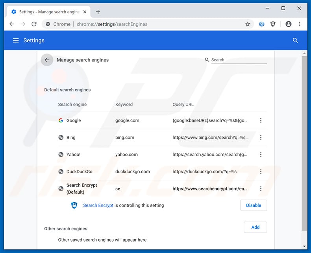Viewport: 311px width, 253px height.
Task: Click the search icon in Settings header
Action: pyautogui.click(x=295, y=41)
